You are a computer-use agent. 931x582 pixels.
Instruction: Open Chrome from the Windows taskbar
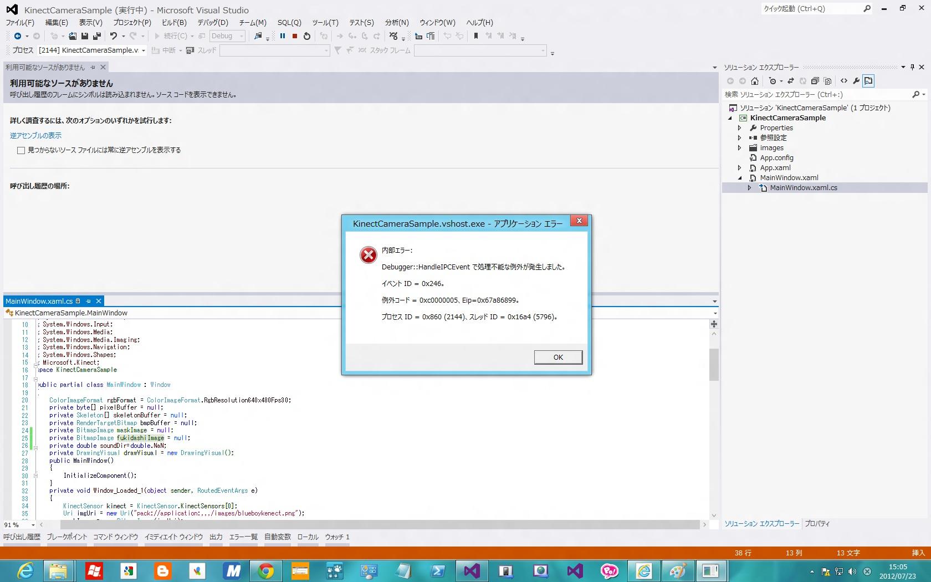(x=266, y=570)
